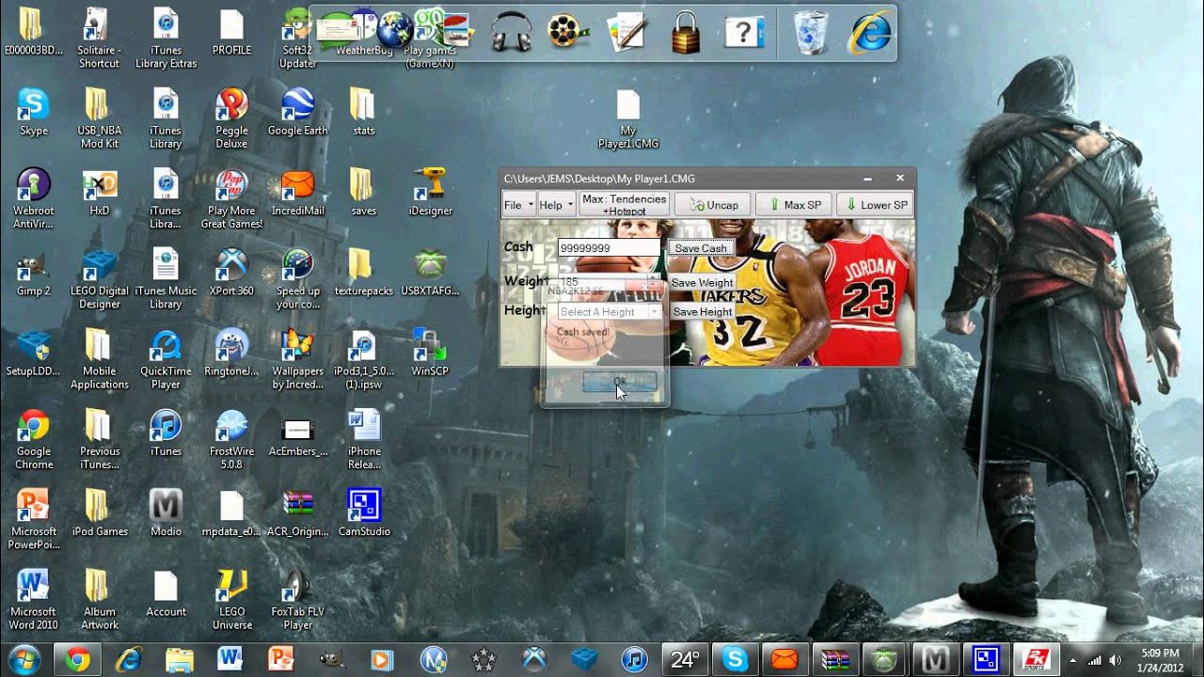Open the HxD hex editor shortcut
This screenshot has width=1204, height=677.
point(100,193)
